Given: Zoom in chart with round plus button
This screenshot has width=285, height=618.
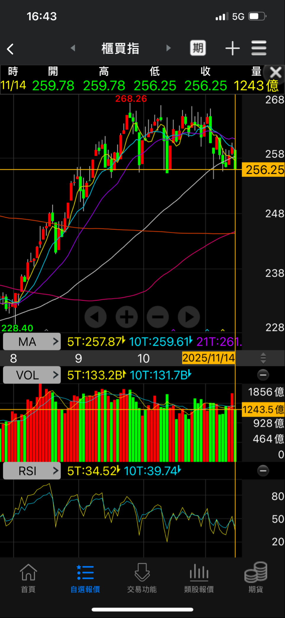Looking at the screenshot, I should click(x=127, y=317).
